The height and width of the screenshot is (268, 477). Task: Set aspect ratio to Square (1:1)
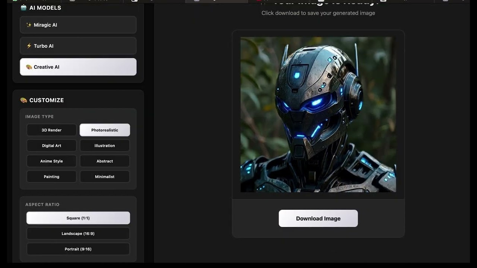[x=78, y=218]
